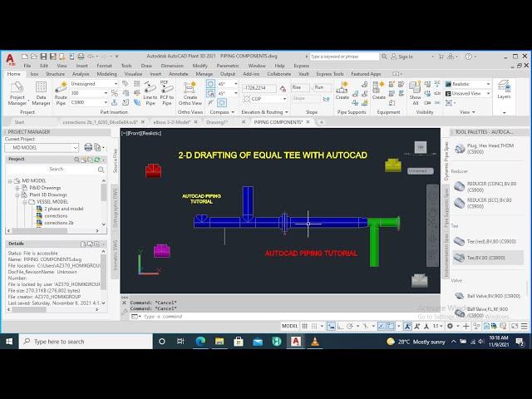Click the search magnifier next to keyword box

(x=384, y=57)
